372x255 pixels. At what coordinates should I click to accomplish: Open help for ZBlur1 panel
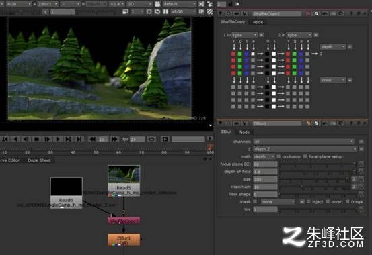click(x=351, y=123)
